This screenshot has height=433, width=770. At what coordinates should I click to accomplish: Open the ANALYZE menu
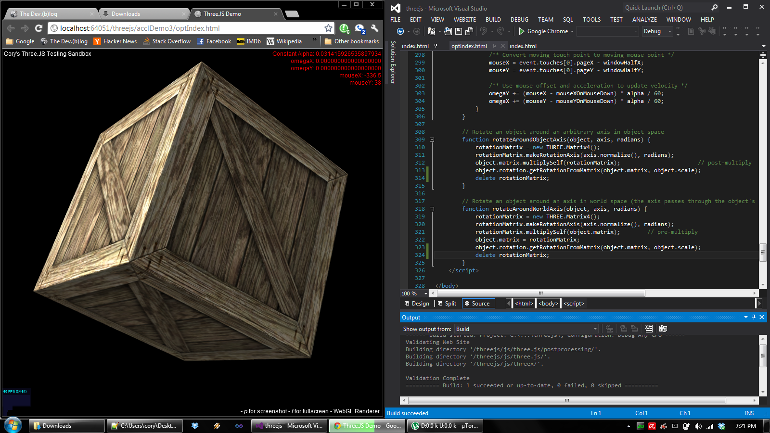pyautogui.click(x=644, y=20)
